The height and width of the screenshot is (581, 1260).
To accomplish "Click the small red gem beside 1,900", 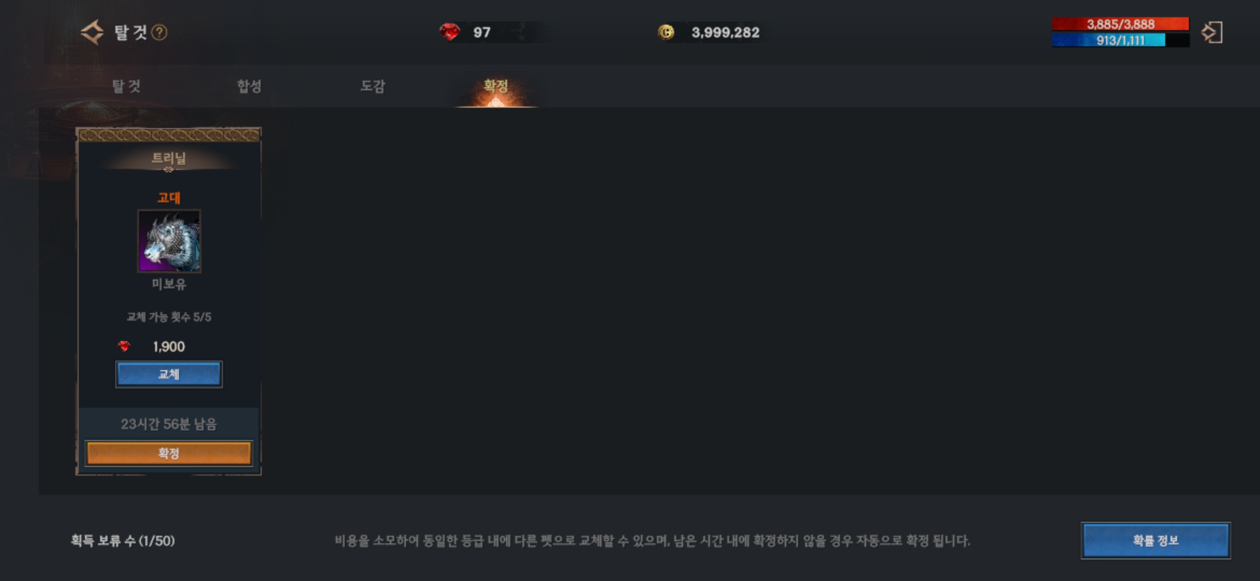I will tap(124, 346).
